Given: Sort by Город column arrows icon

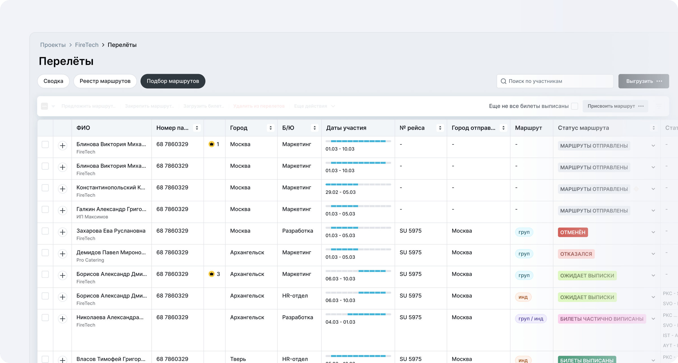Looking at the screenshot, I should coord(270,128).
